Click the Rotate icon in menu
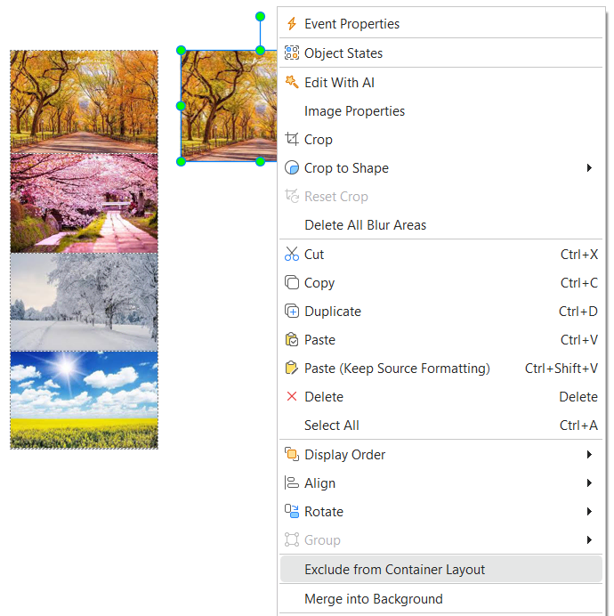 [292, 512]
